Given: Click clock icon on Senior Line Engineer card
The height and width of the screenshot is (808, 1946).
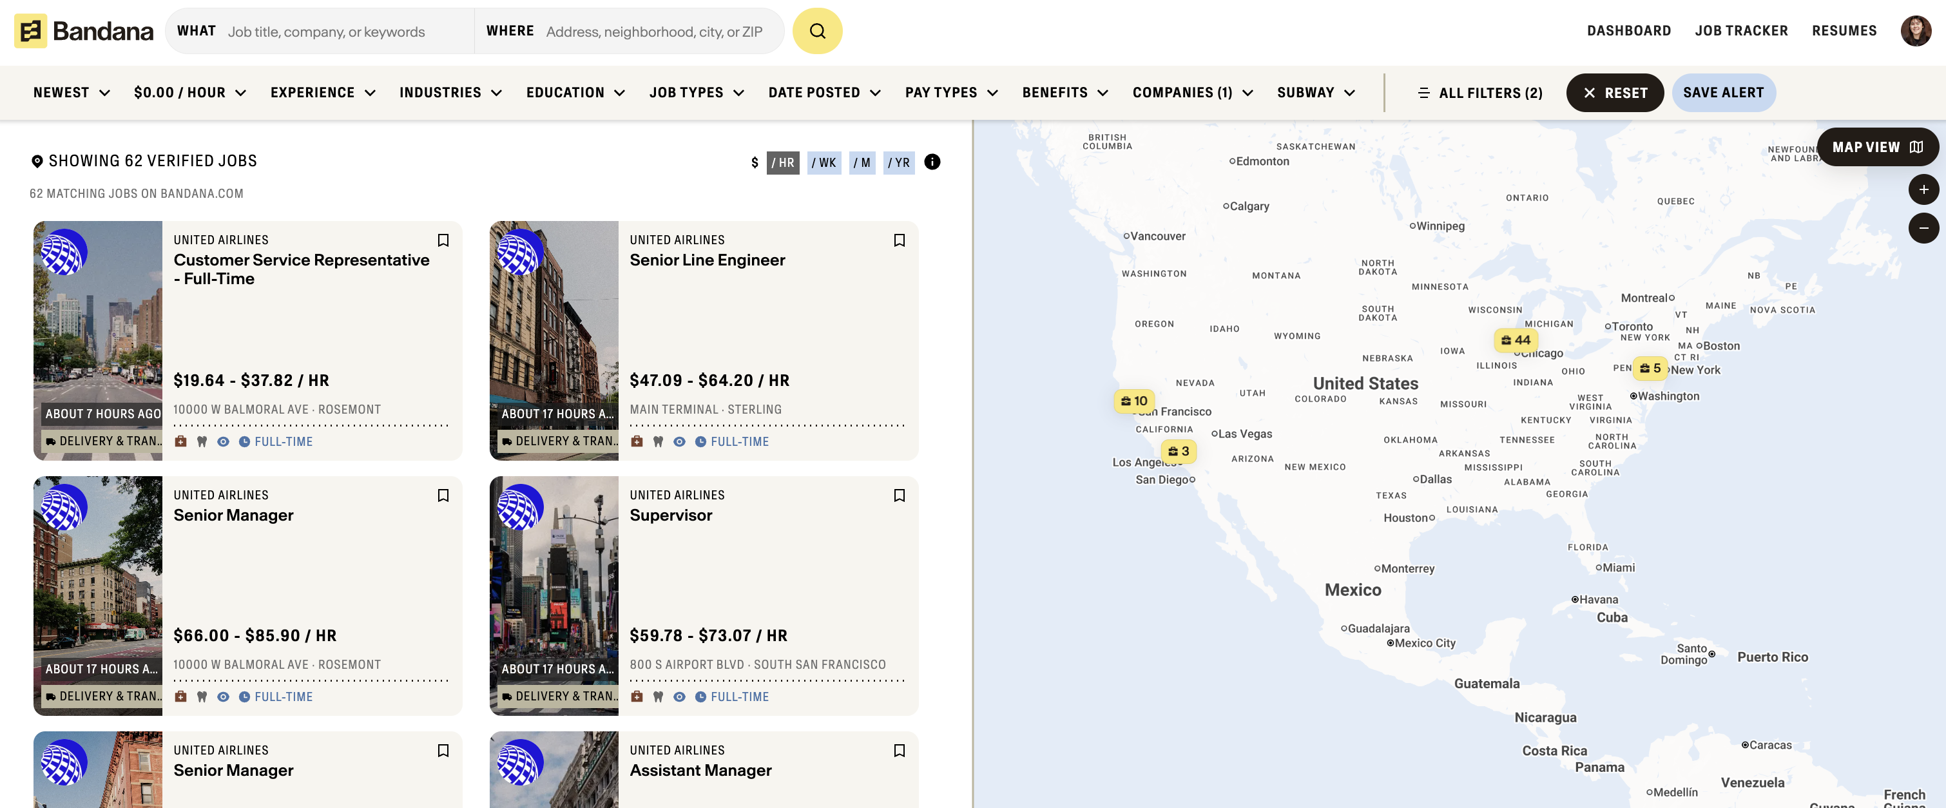Looking at the screenshot, I should tap(700, 442).
